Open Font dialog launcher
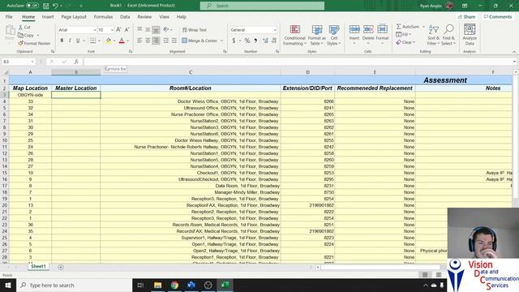519x292 pixels. (x=131, y=52)
